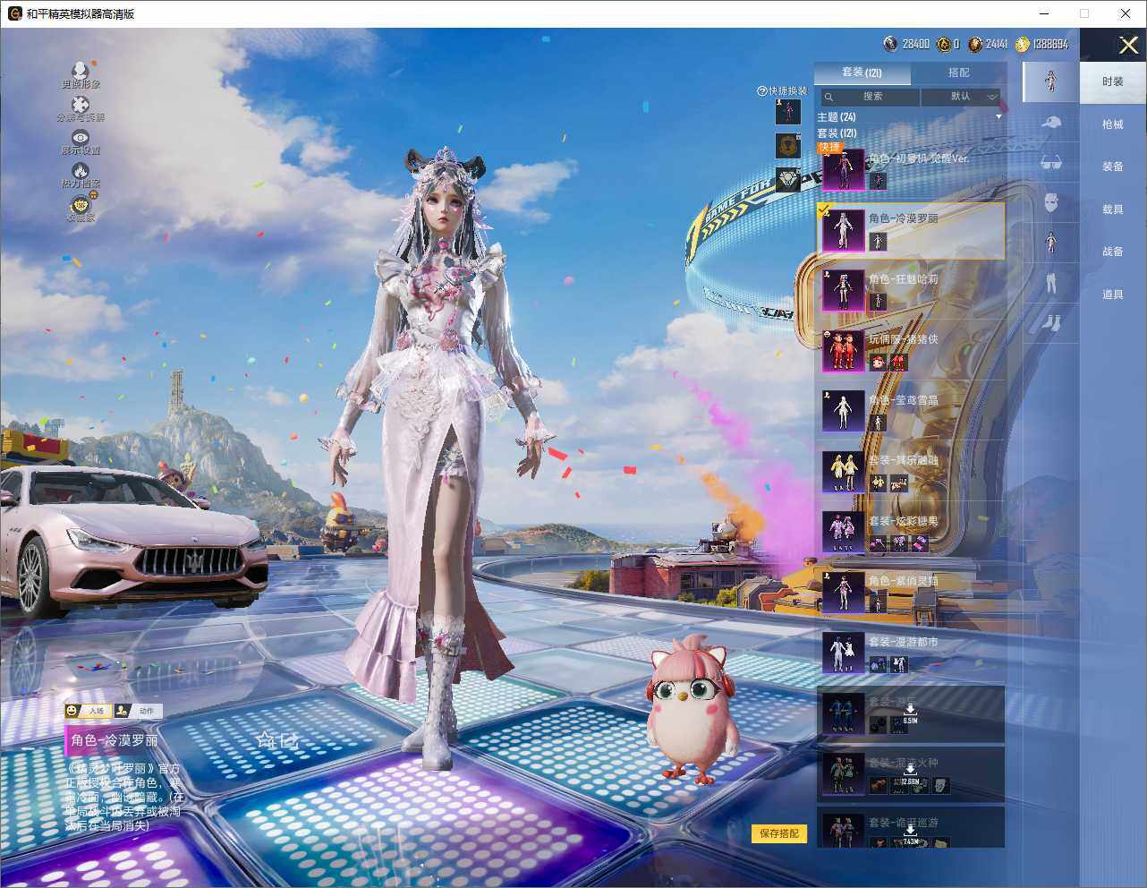Open the 载具 vehicles menu
Screen dimensions: 1147x888
[x=1113, y=209]
